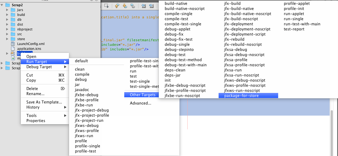The width and height of the screenshot is (338, 156).
Task: Click the LaunchConfig.xml file icon
Action: (13, 43)
